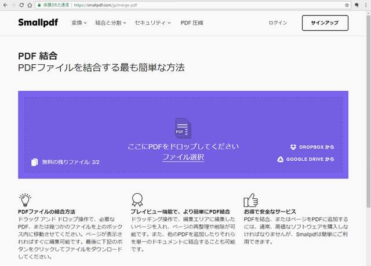Click the PDF document icon in drop zone
Viewport: 371px width, 266px height.
pyautogui.click(x=183, y=128)
